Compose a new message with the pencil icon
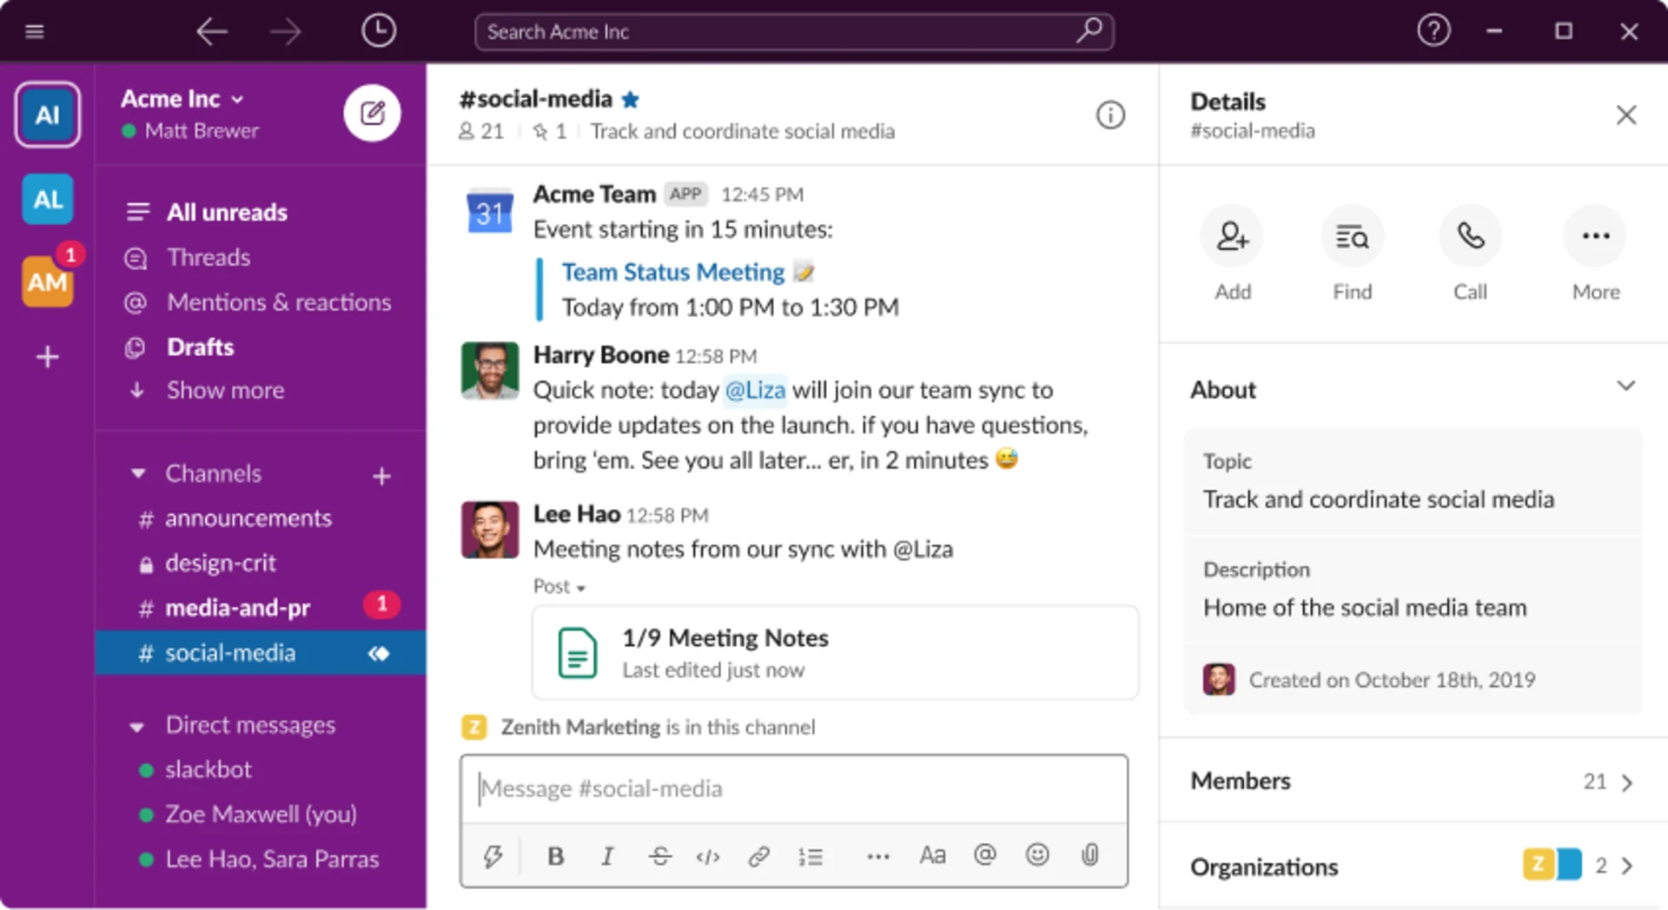 click(x=373, y=112)
